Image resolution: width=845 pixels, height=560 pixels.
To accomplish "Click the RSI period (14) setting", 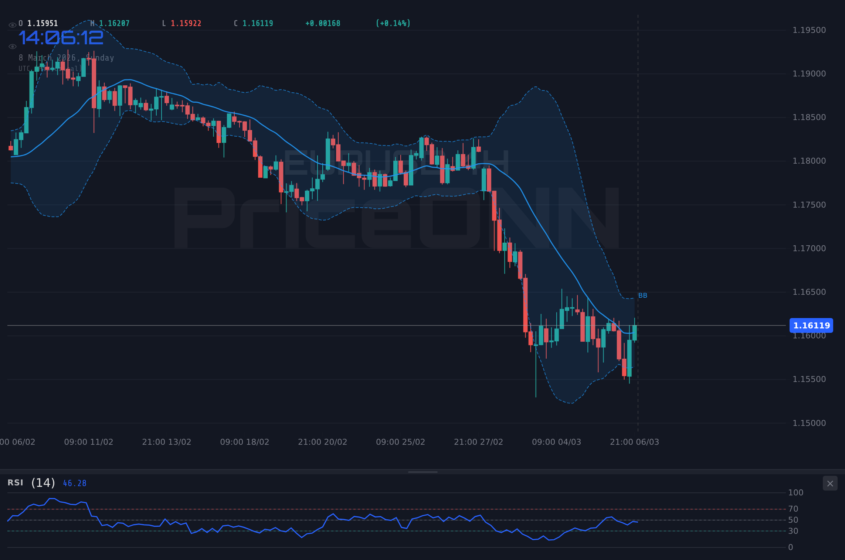I will click(43, 483).
